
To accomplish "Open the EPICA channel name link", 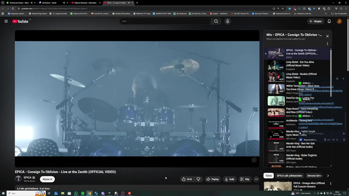I will (28, 177).
